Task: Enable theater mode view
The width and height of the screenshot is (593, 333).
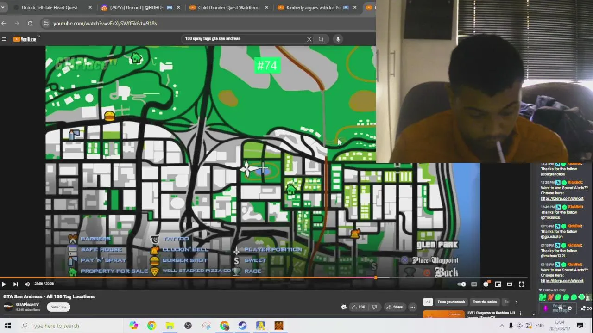Action: [x=510, y=284]
